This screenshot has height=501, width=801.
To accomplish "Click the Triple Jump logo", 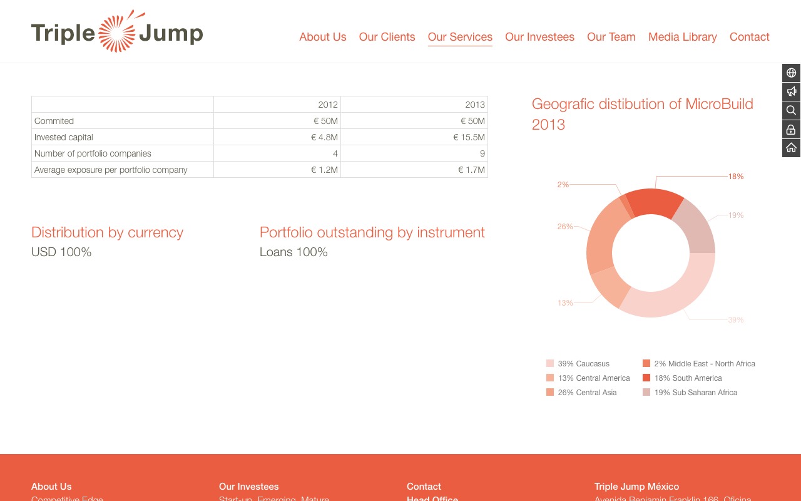I will tap(117, 31).
